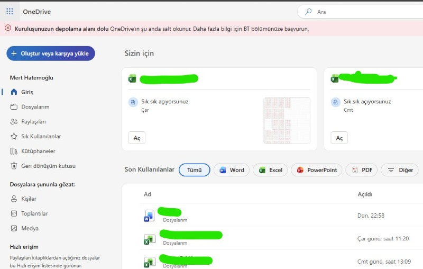The image size is (423, 269).
Task: Click the Dosyalarım folder icon
Action: 14,106
